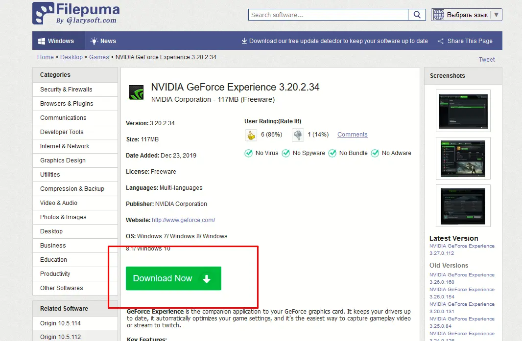Click the Rate It! user rating label

[x=289, y=121]
